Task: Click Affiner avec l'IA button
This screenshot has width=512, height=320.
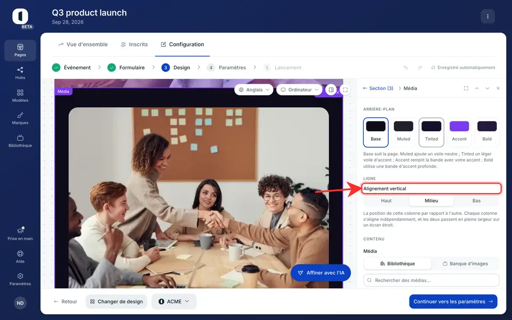Action: (321, 273)
